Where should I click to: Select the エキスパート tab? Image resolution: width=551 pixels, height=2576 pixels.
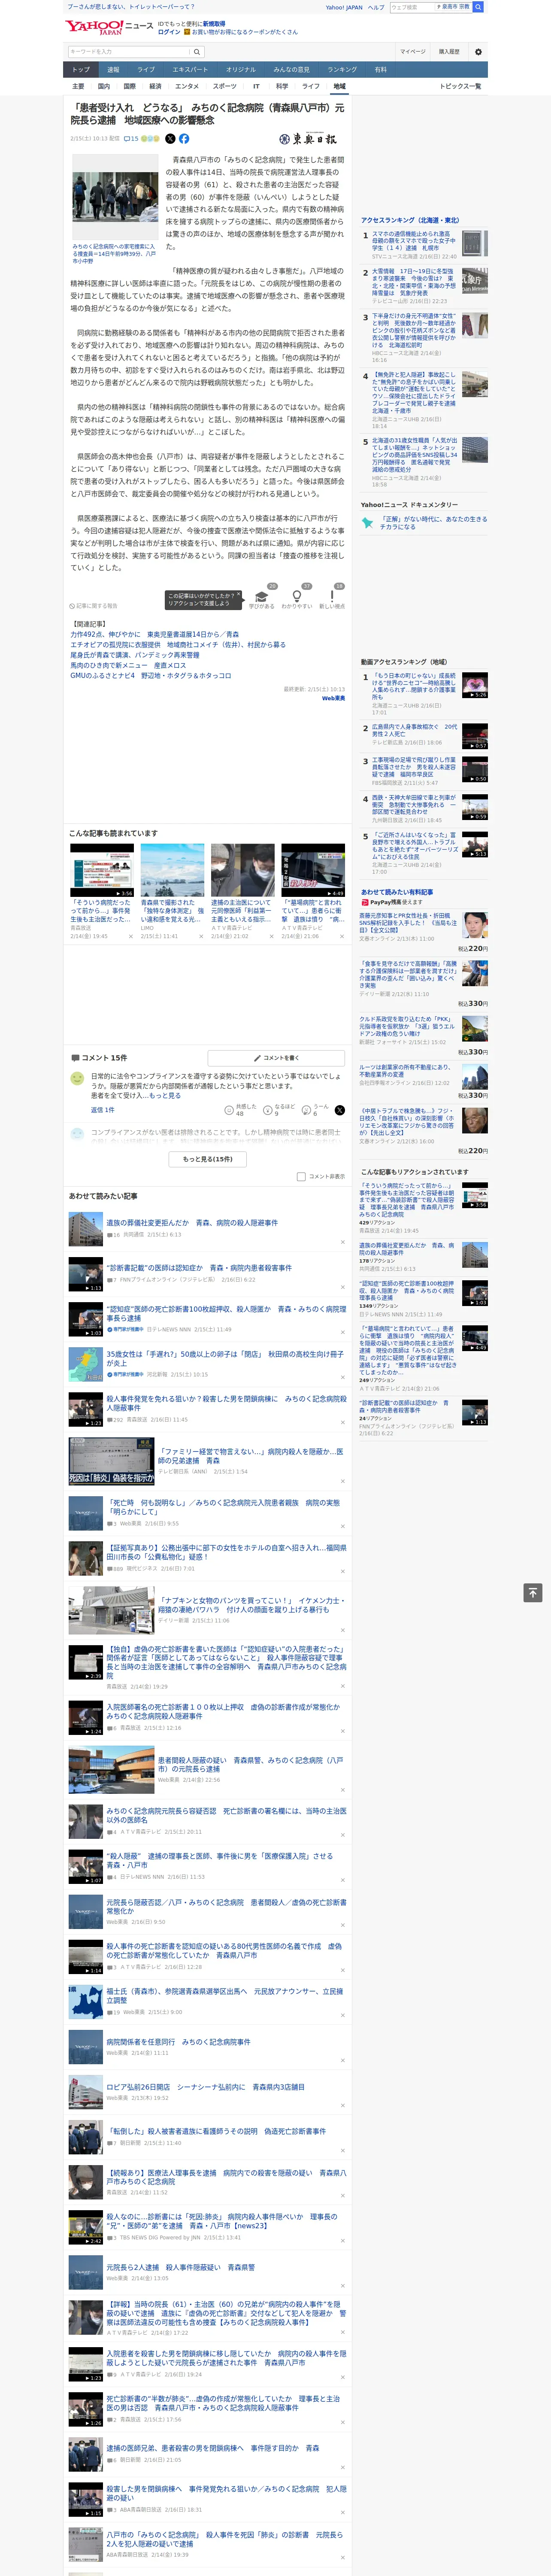click(x=190, y=70)
